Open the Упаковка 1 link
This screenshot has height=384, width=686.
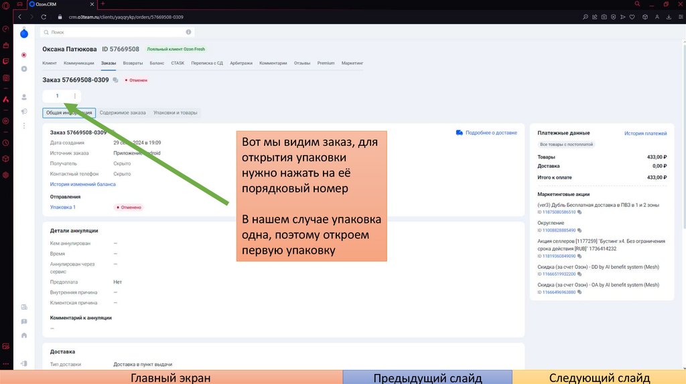point(62,207)
